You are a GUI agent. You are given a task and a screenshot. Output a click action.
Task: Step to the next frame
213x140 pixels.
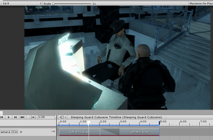tap(15, 117)
